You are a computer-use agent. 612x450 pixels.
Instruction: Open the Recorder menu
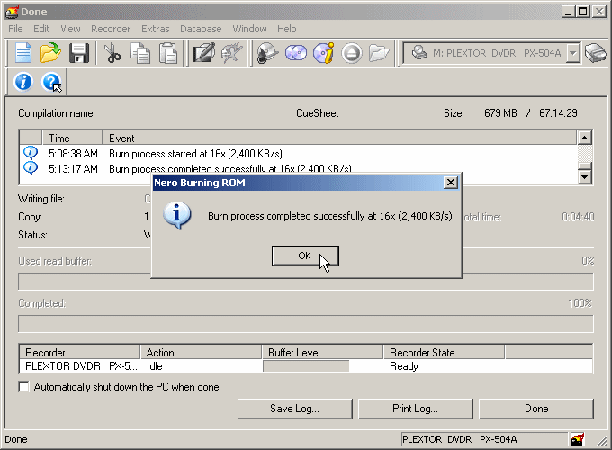tap(111, 29)
